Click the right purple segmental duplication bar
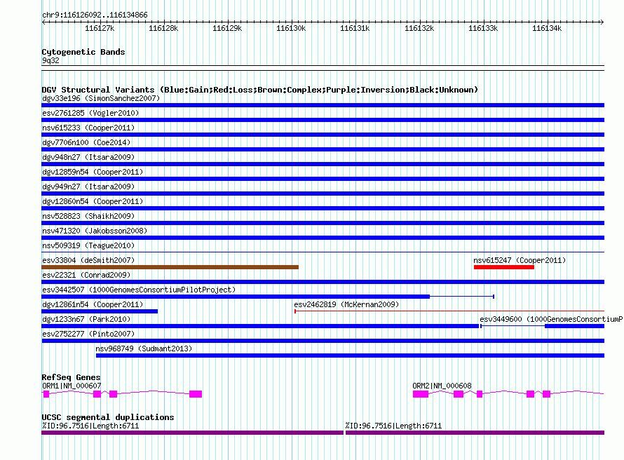Viewport: 624px width, 460px height. point(475,433)
